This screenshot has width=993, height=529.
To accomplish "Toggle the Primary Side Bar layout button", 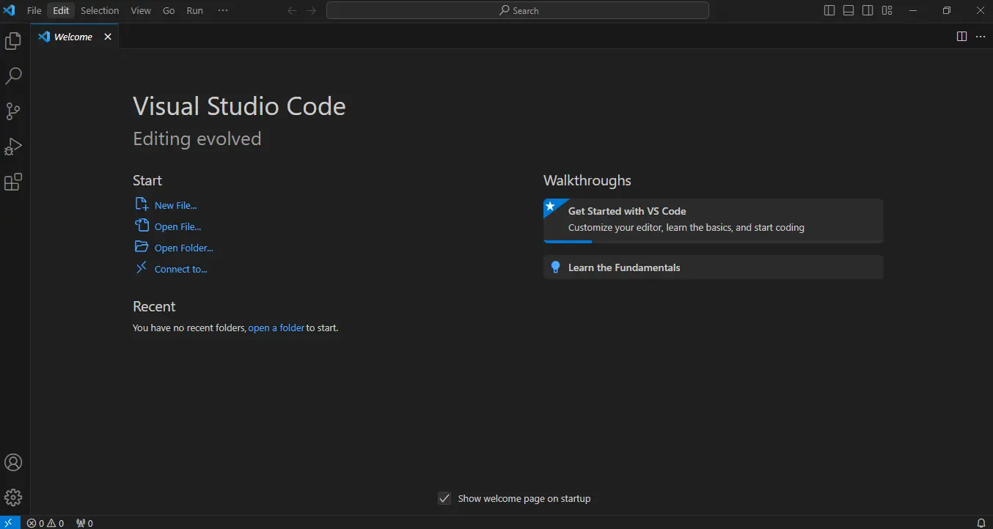I will tap(829, 10).
